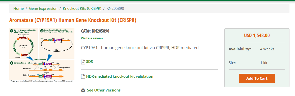Click KN205890 in the breadcrumb trail
The image size is (295, 96).
click(115, 9)
